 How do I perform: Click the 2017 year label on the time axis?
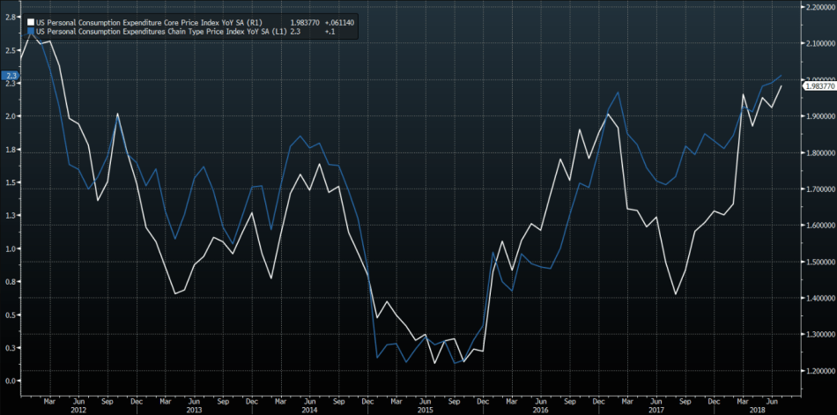(x=657, y=410)
